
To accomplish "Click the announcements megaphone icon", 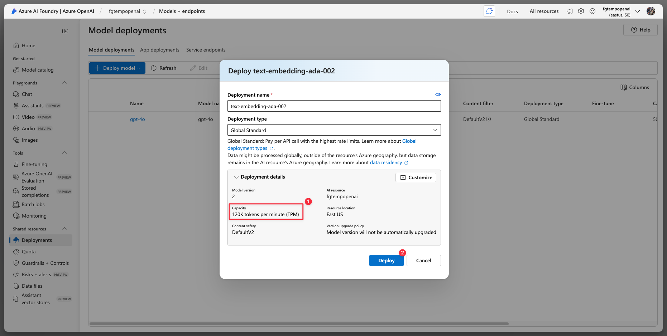I will (x=570, y=11).
